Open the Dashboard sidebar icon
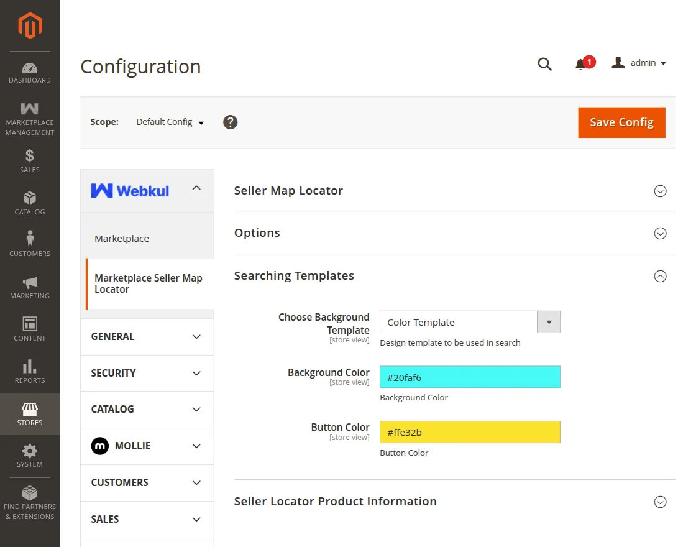 (30, 73)
